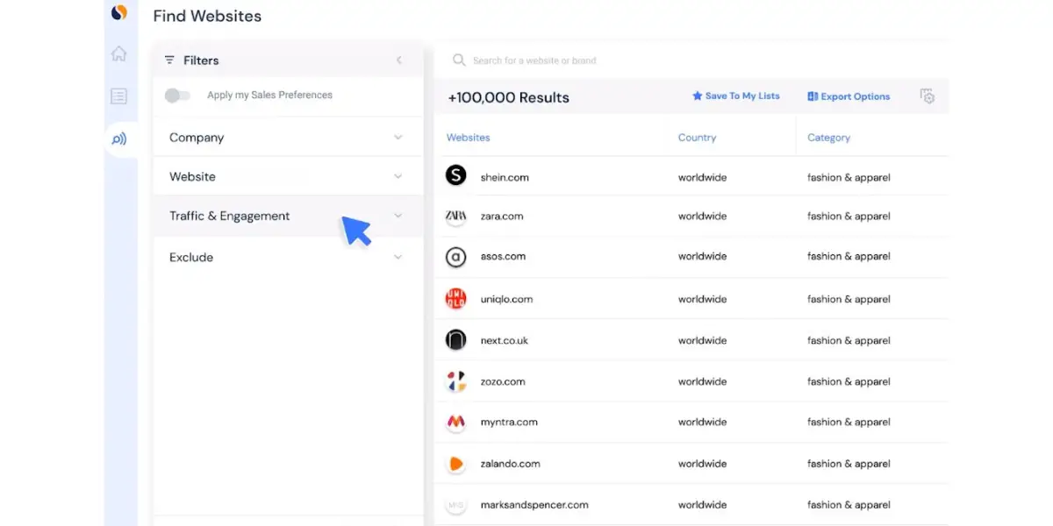Click the zozo.com logo icon

click(456, 381)
